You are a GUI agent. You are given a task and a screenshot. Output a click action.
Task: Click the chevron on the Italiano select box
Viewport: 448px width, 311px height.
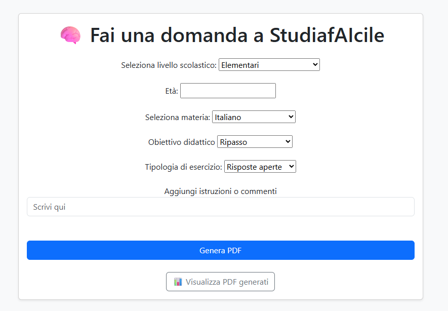point(291,117)
